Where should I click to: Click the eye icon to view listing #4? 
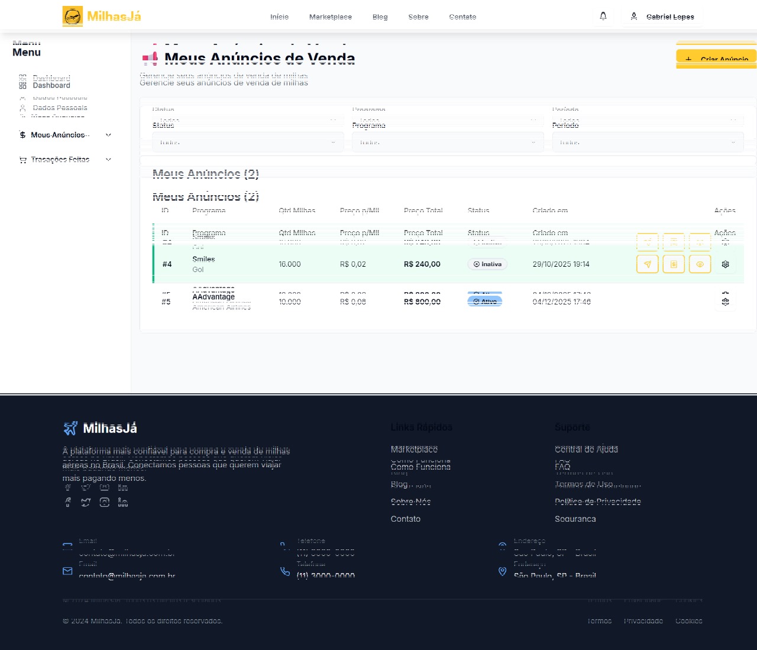[x=700, y=264]
